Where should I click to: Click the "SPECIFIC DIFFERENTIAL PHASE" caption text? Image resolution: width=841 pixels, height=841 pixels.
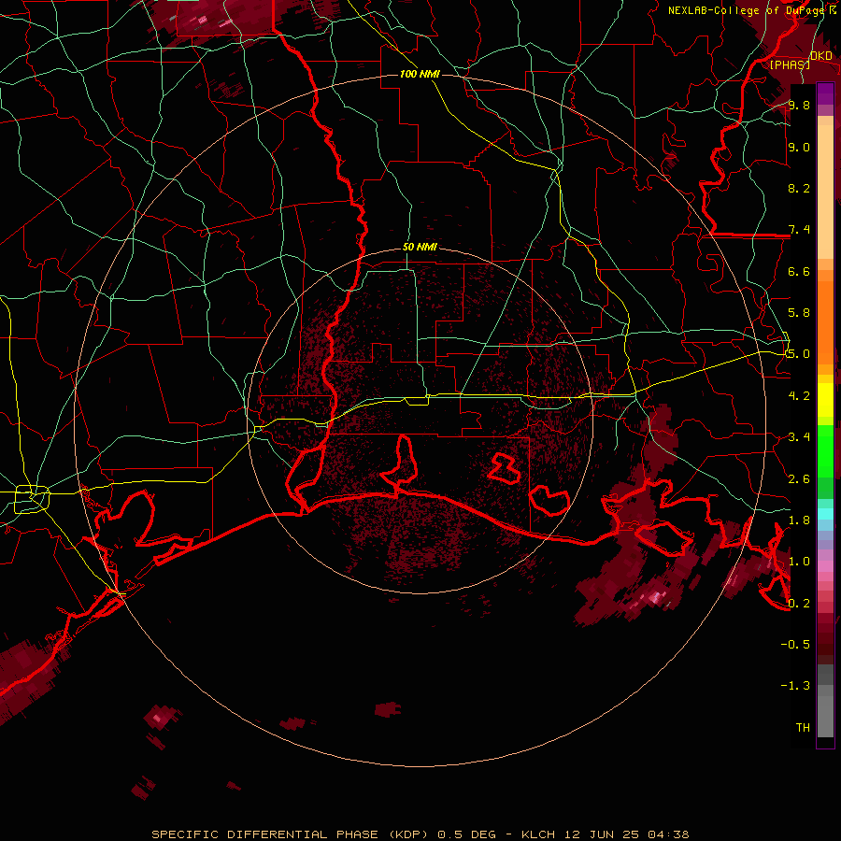pos(265,834)
